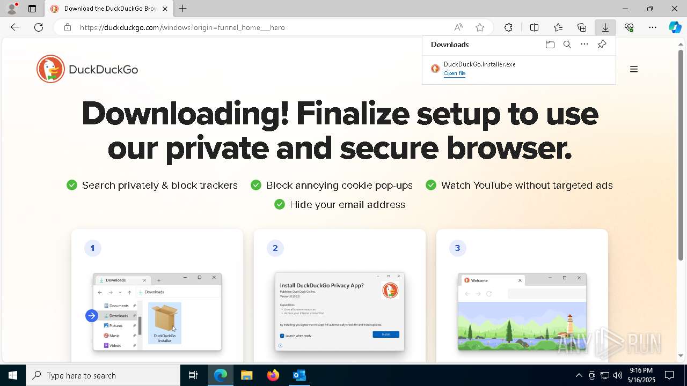Launch Firefox from taskbar
The height and width of the screenshot is (386, 687).
coord(273,375)
